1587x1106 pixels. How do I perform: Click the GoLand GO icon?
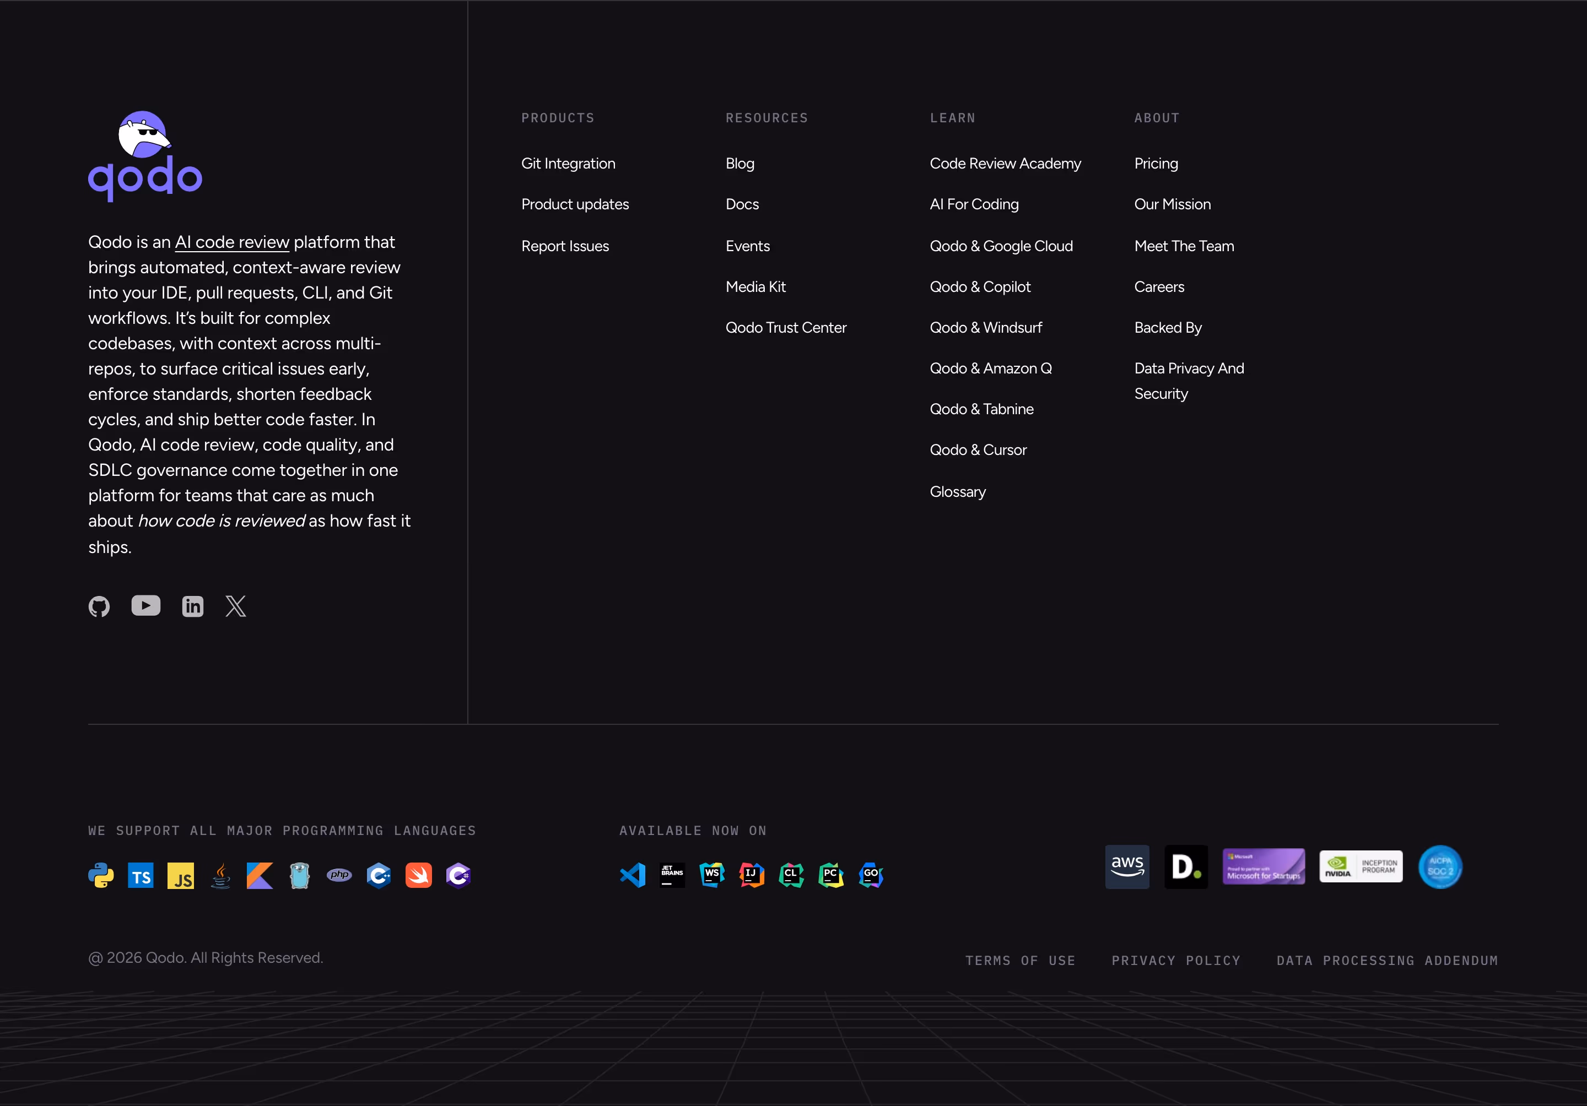(x=871, y=875)
